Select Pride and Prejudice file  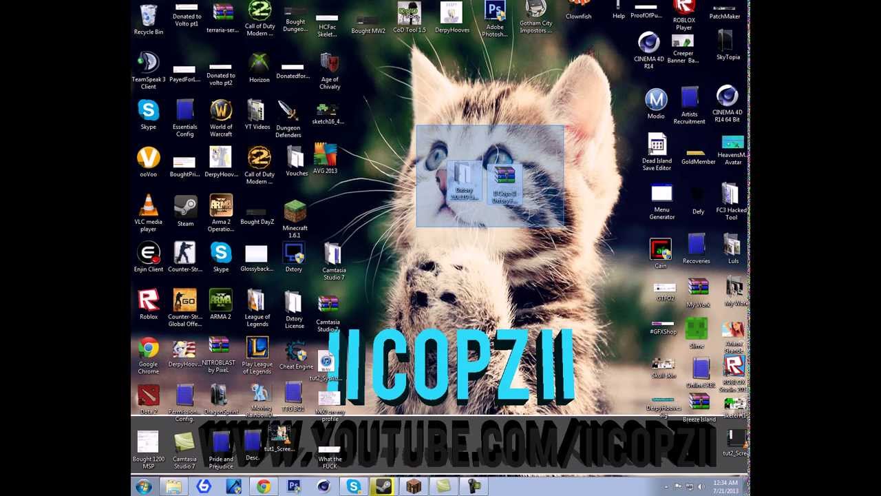tap(221, 451)
